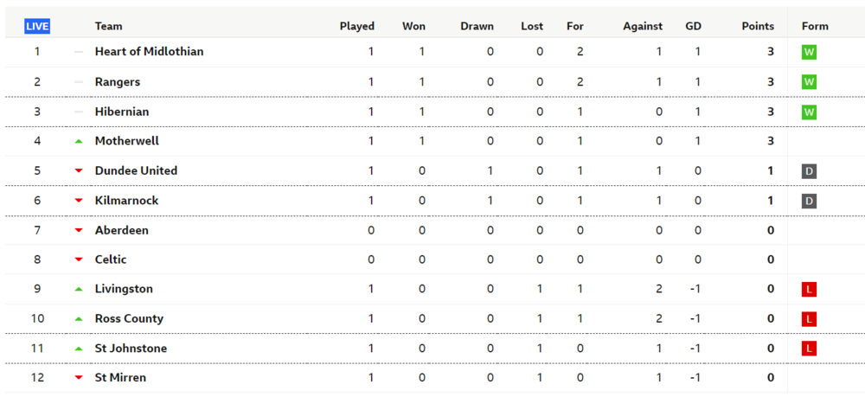Select the Celtic team name
865x397 pixels.
111,259
